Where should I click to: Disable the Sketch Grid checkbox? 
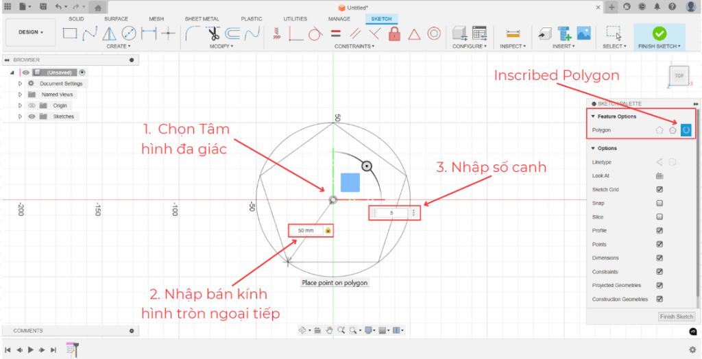(659, 189)
